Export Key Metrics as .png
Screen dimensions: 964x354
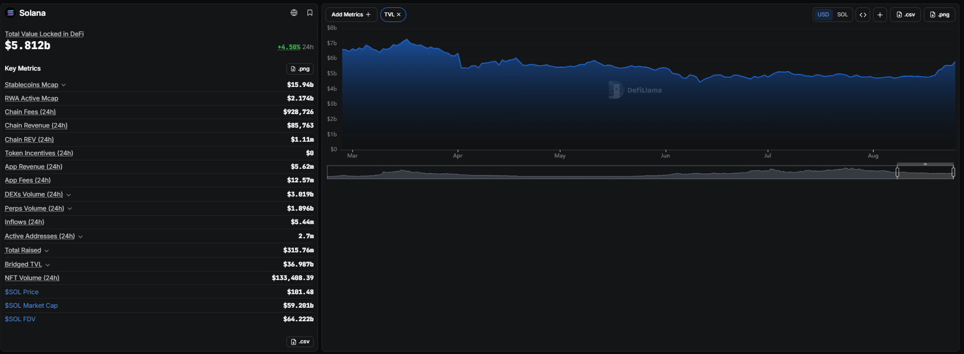(x=300, y=69)
